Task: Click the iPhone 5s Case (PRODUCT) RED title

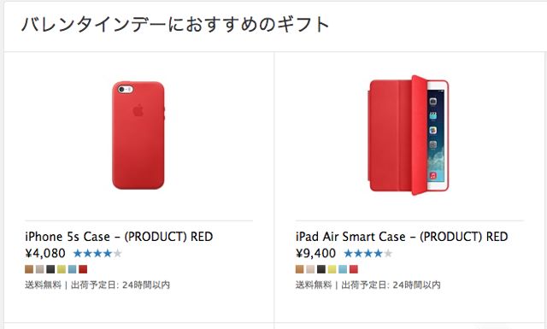Action: 119,237
